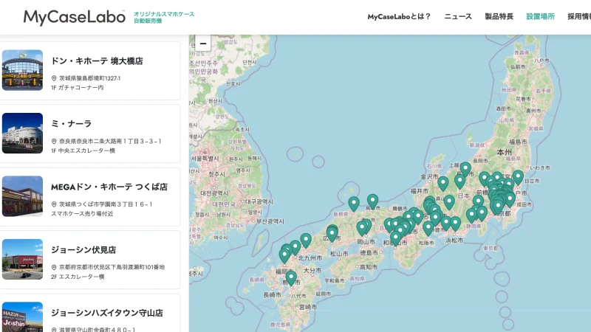The image size is (591, 332).
Task: Open the MEGAドン・キホーテ つくば店 photo
Action: click(22, 196)
